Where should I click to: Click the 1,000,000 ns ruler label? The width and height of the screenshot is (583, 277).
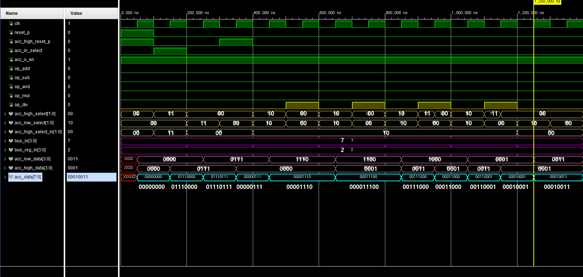[x=465, y=13]
